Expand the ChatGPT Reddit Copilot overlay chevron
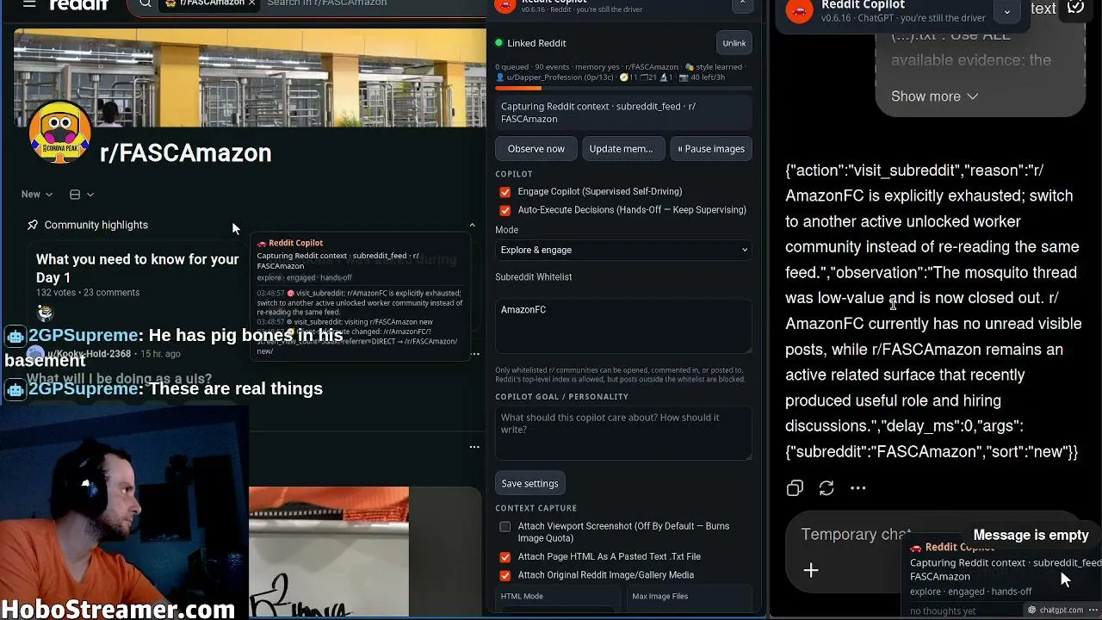The height and width of the screenshot is (620, 1102). coord(1006,11)
